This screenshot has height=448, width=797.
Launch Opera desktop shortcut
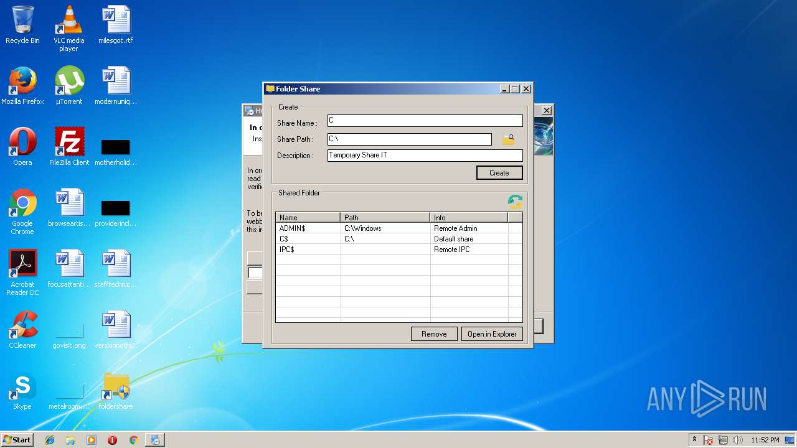point(22,147)
